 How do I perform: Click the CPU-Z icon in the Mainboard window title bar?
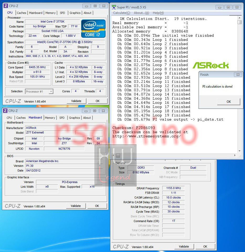[x=5, y=111]
